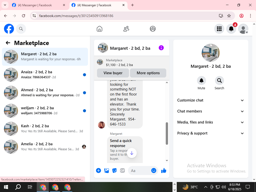Open notifications bell with badge 4
Screen dimensions: 256x192
(231, 29)
